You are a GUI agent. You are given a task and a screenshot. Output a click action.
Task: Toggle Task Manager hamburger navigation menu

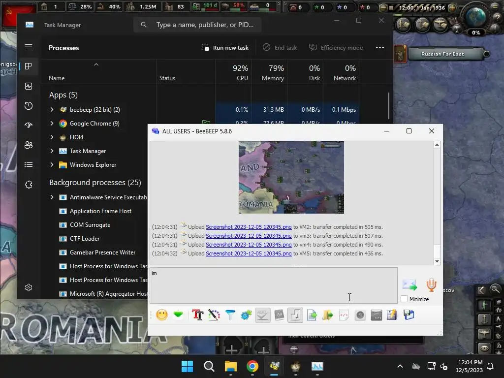click(29, 47)
